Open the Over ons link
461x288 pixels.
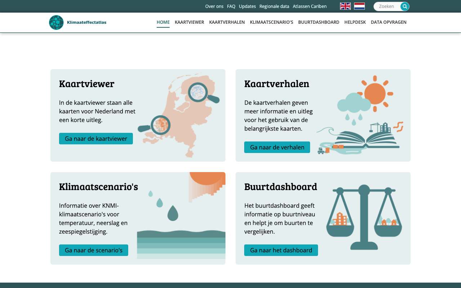pos(214,6)
